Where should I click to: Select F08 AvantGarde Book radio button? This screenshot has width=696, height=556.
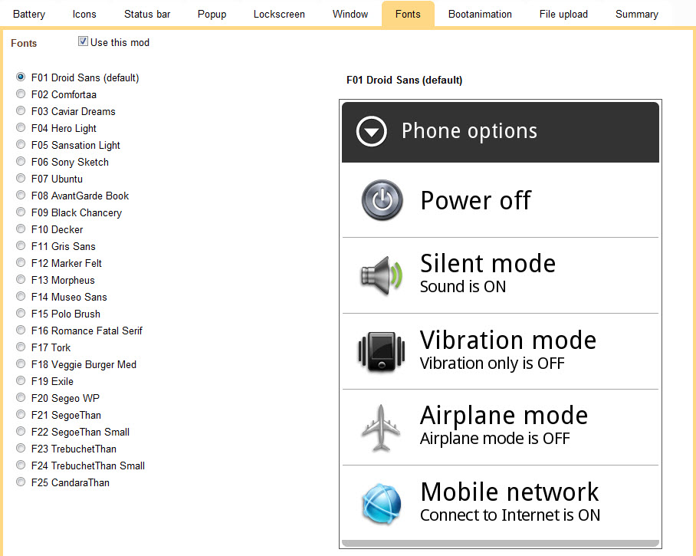(21, 195)
